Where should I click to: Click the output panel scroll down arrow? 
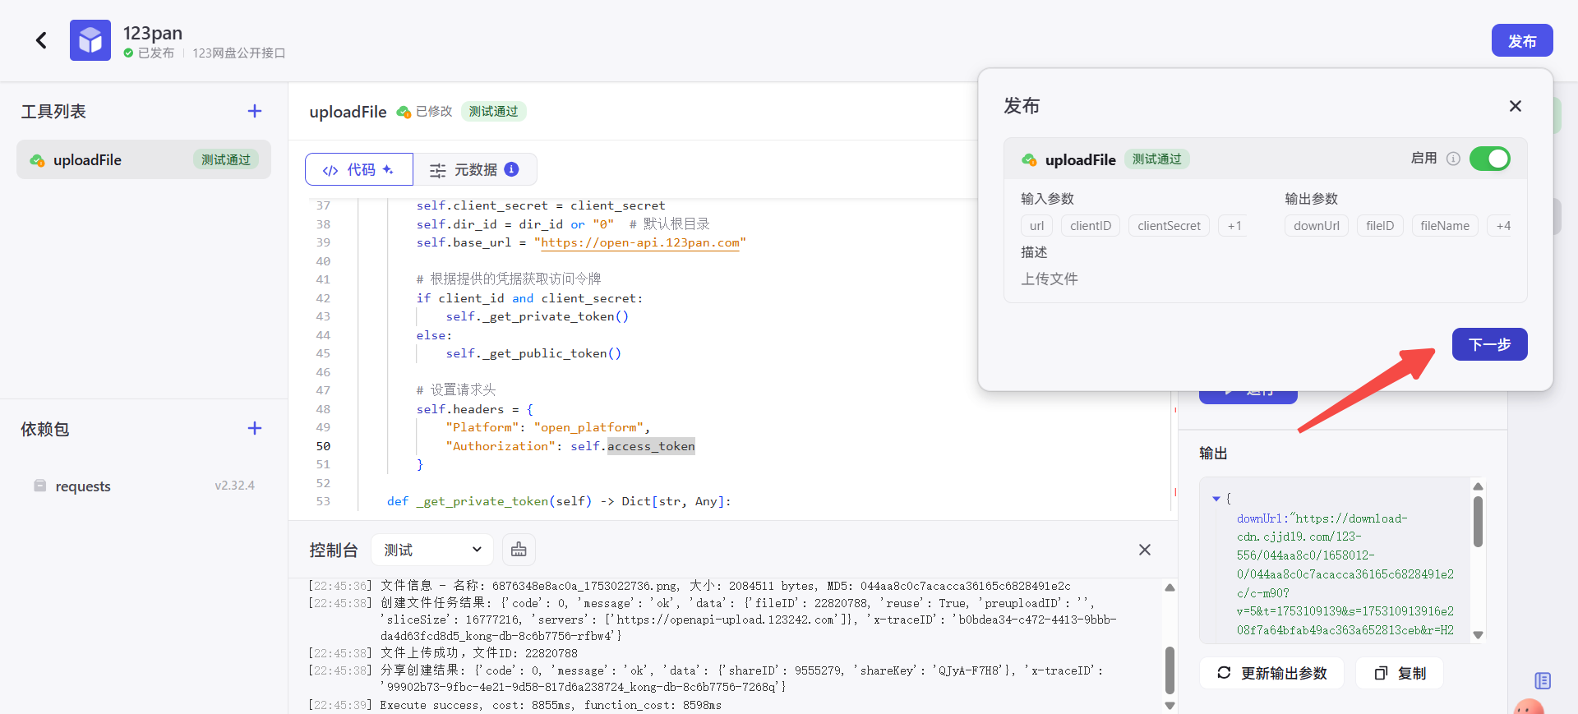pos(1478,634)
